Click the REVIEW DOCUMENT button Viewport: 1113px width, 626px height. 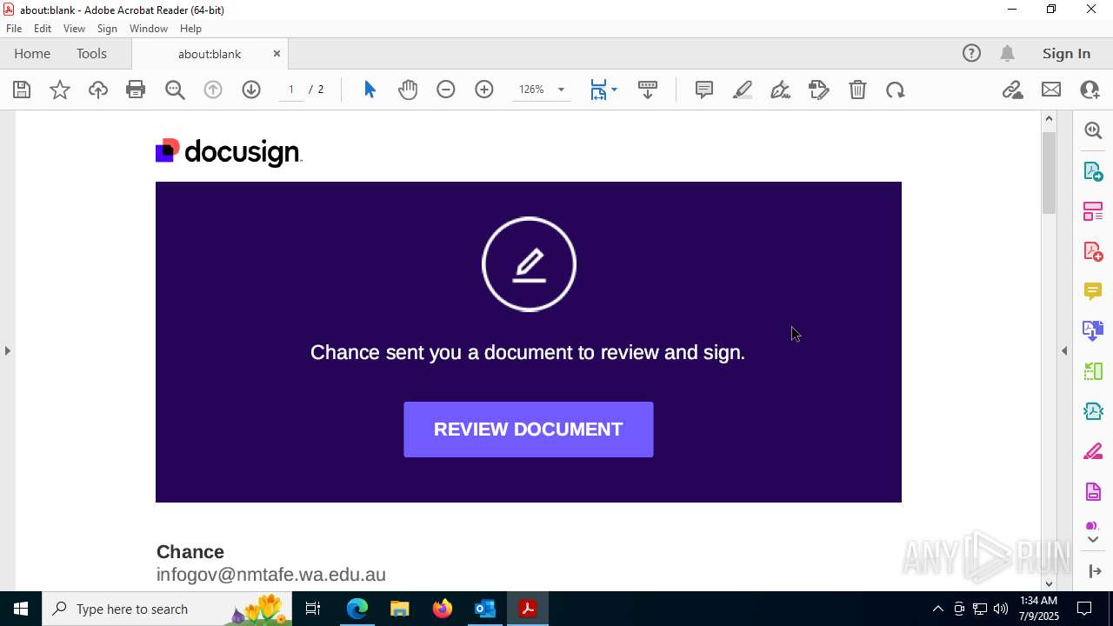[529, 430]
